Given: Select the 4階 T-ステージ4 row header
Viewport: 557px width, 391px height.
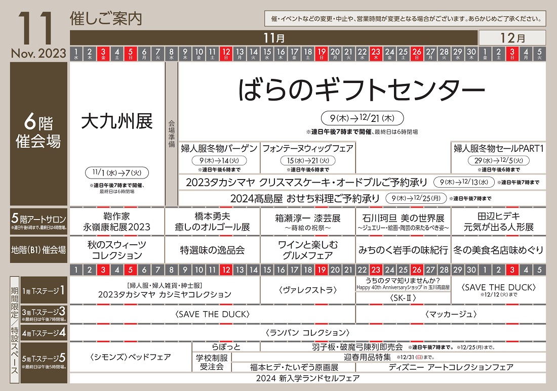Looking at the screenshot, I should (x=44, y=332).
